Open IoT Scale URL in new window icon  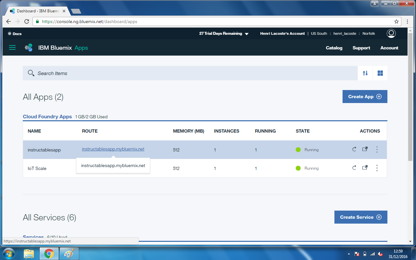tap(365, 168)
